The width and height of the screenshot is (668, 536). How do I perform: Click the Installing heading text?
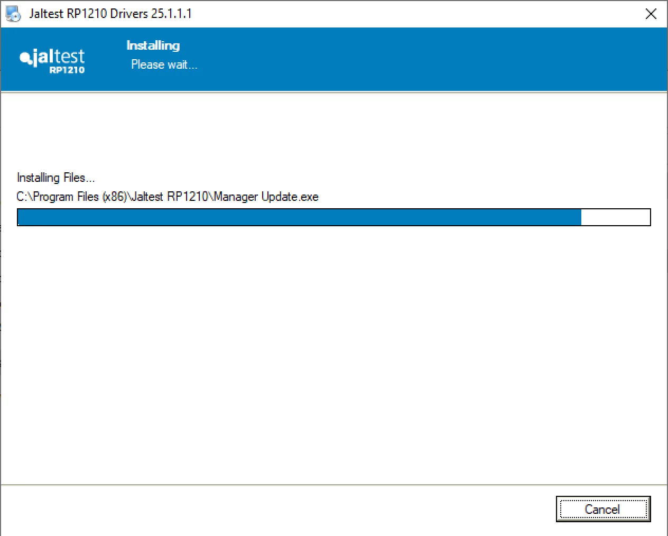(x=153, y=45)
